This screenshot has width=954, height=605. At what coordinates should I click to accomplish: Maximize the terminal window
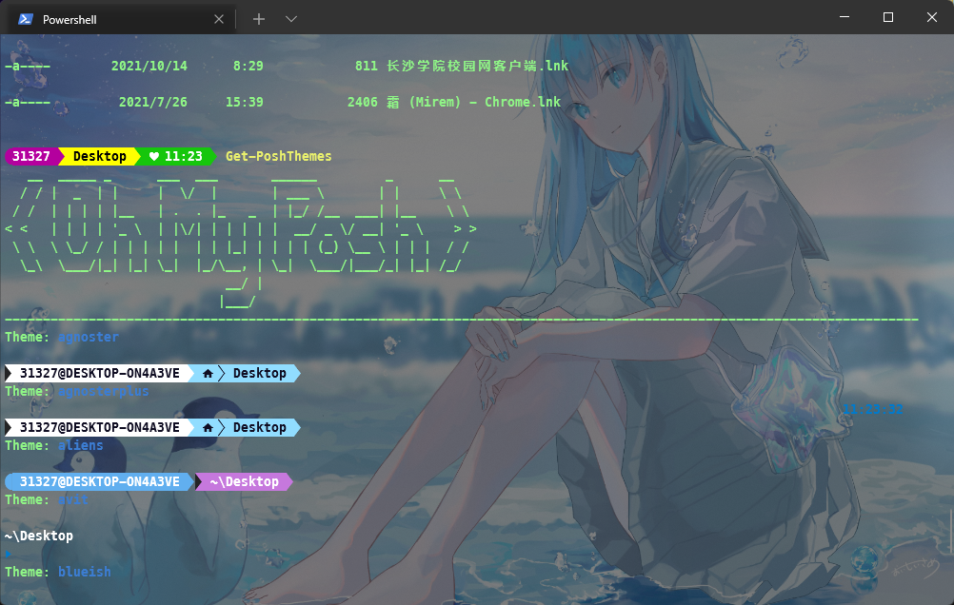(888, 17)
